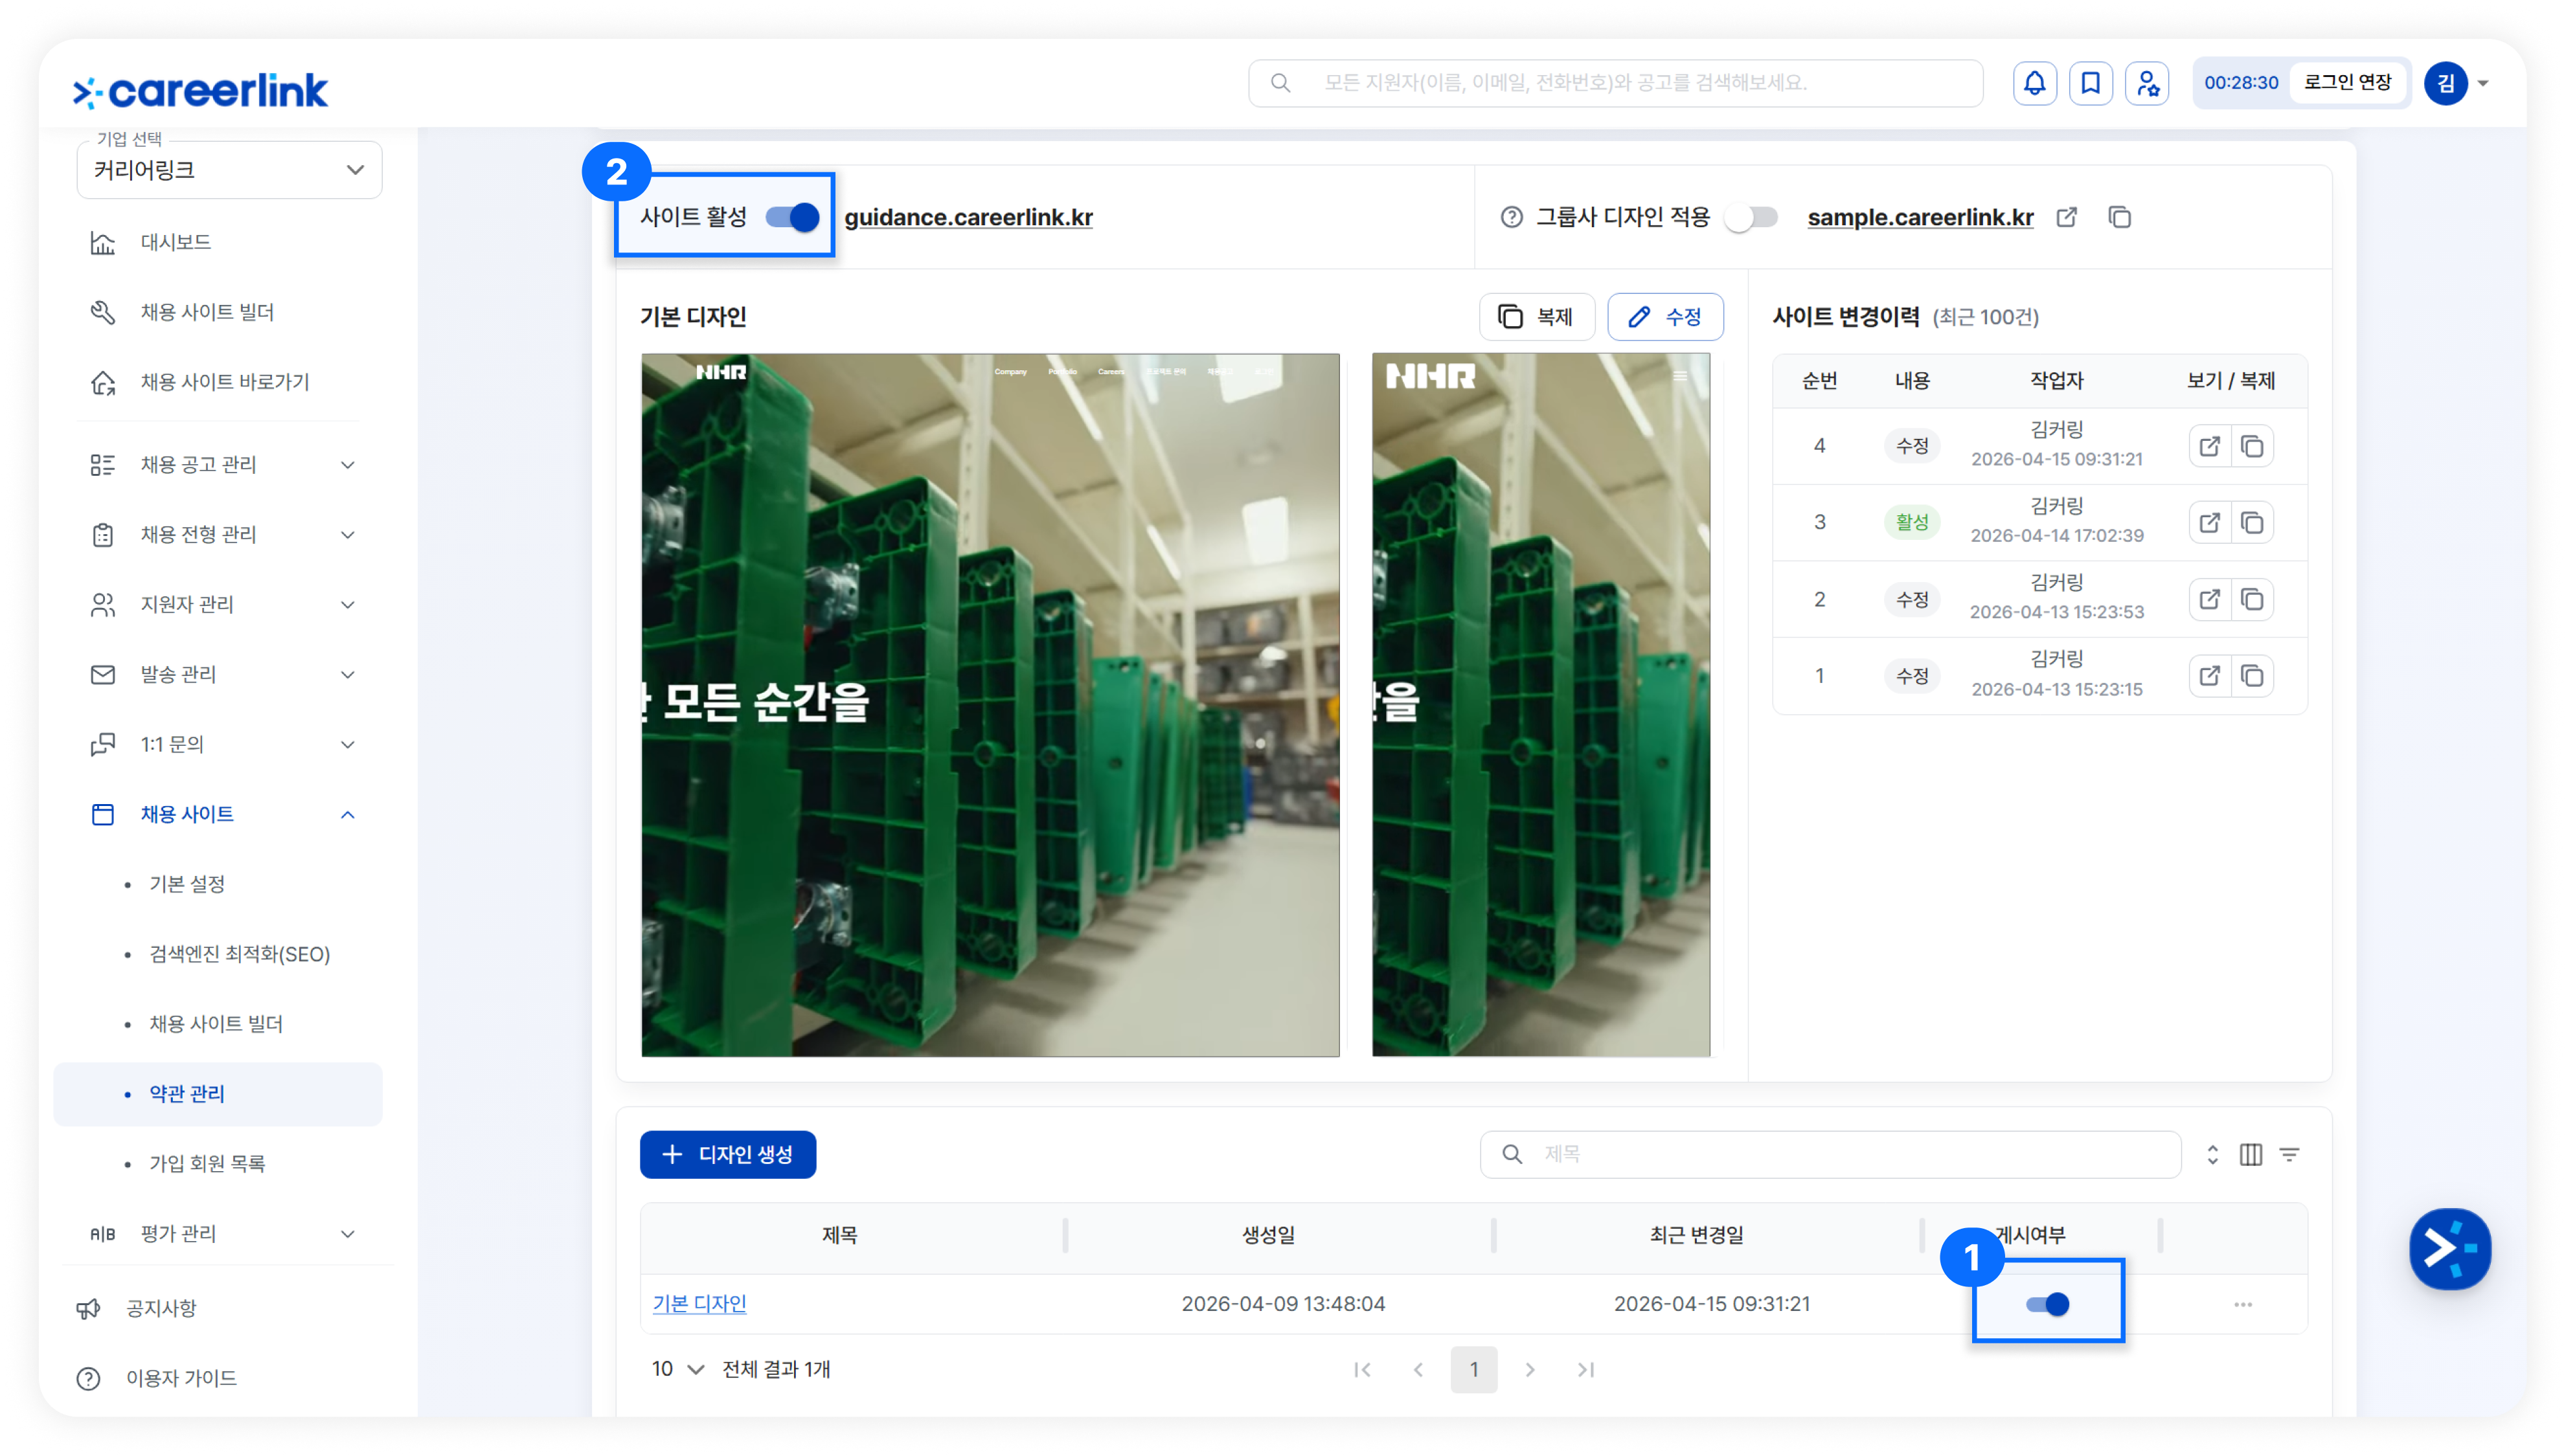2566x1456 pixels.
Task: Open sample.careerlink.kr external link icon
Action: pos(2067,217)
